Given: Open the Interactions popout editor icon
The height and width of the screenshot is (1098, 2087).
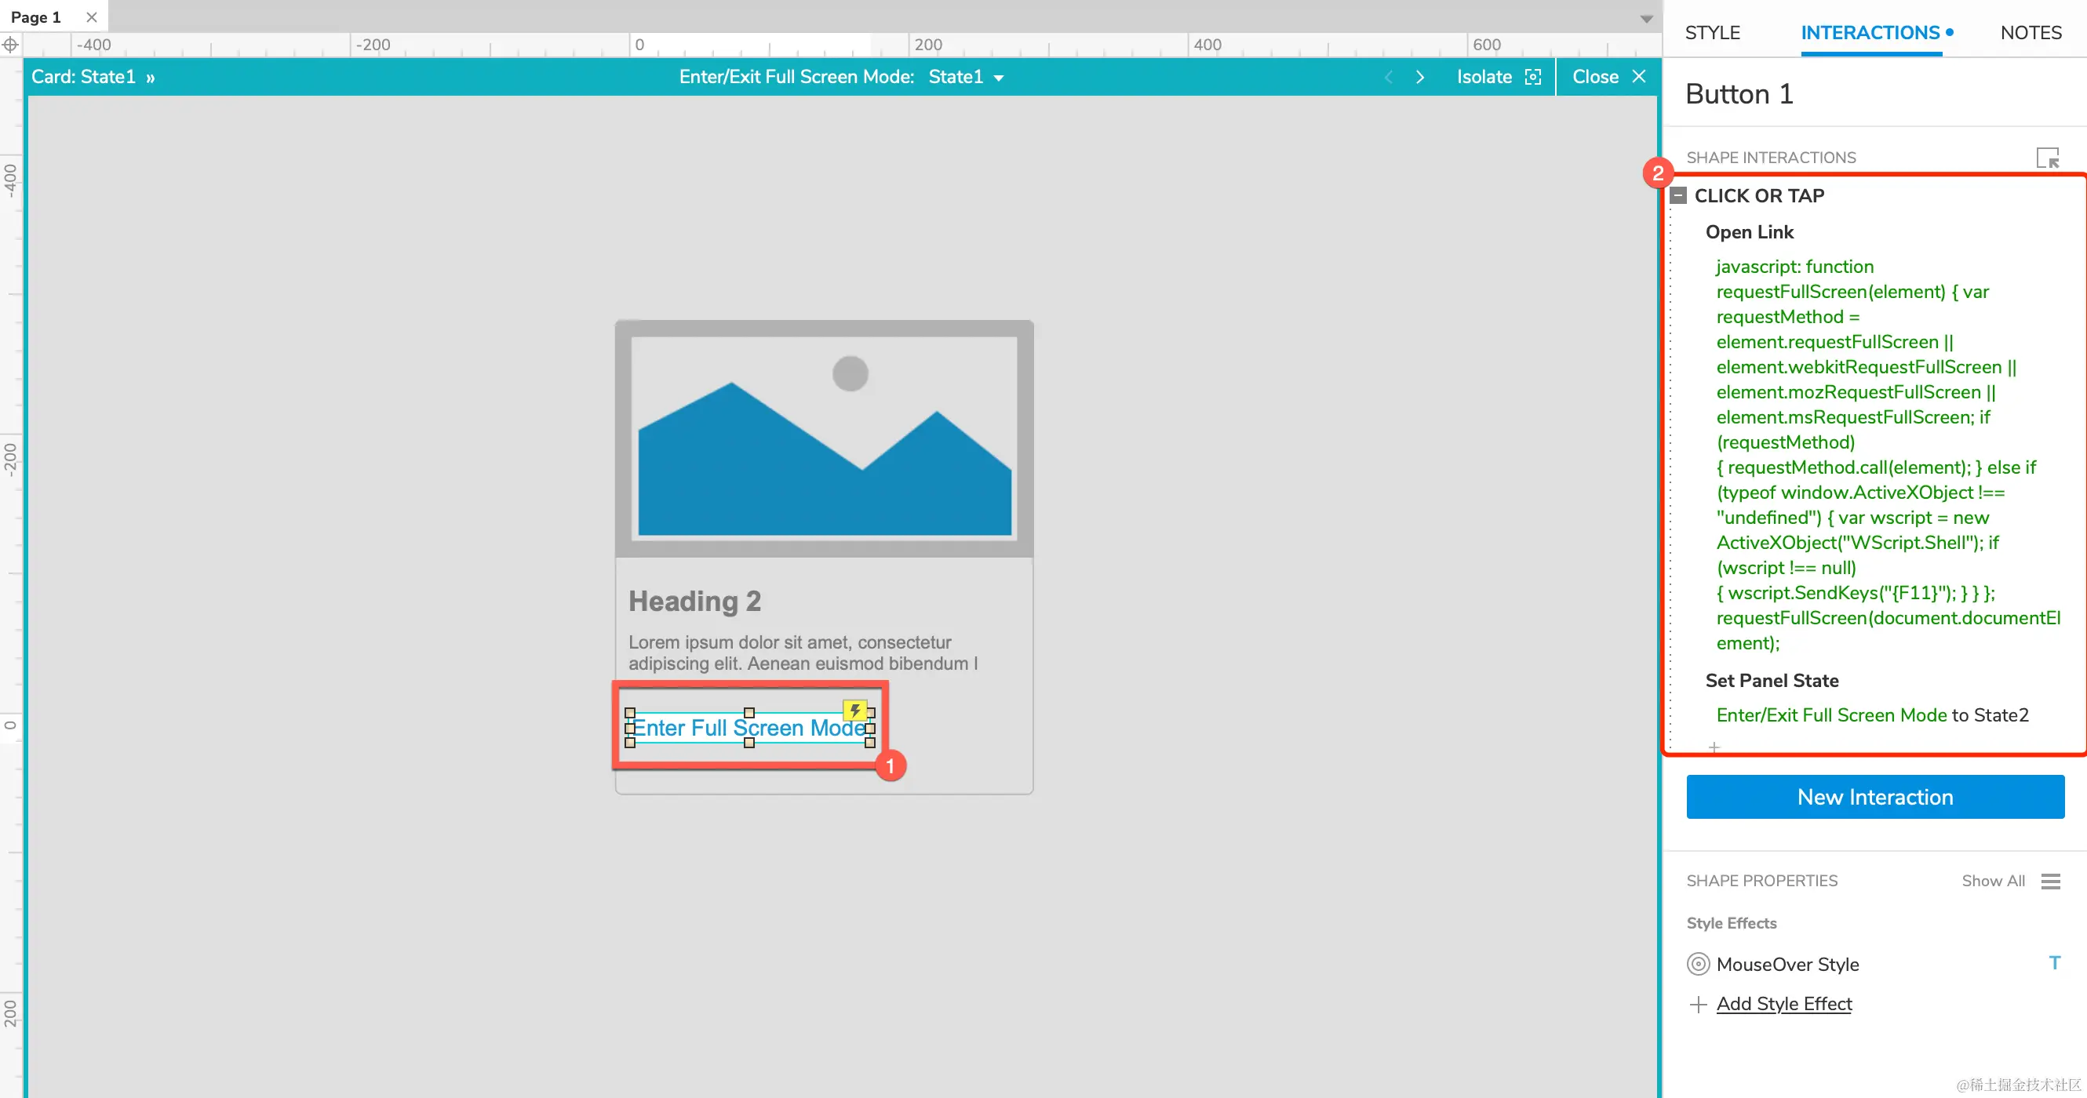Looking at the screenshot, I should pyautogui.click(x=2046, y=158).
